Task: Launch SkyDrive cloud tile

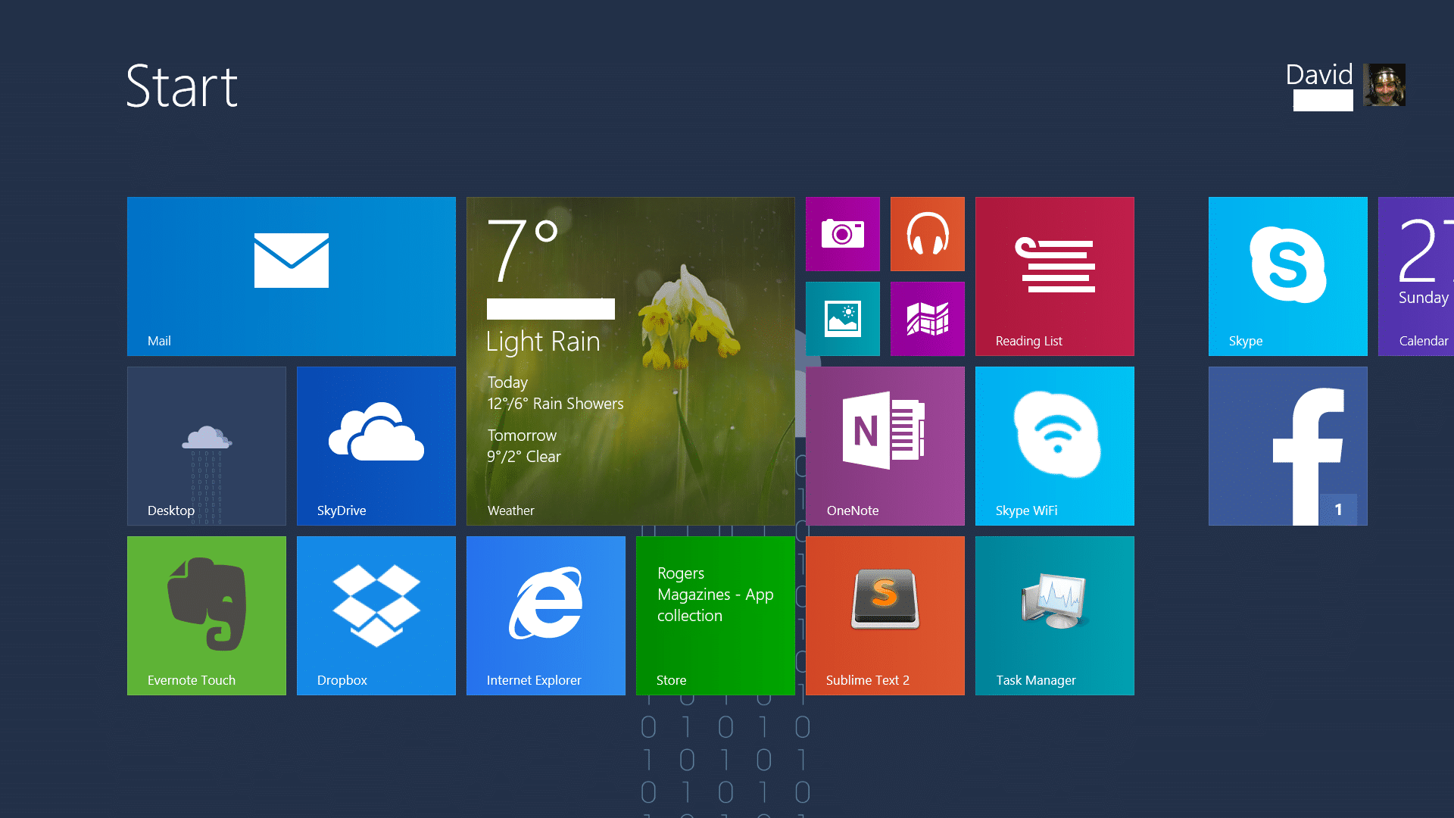Action: pyautogui.click(x=376, y=446)
